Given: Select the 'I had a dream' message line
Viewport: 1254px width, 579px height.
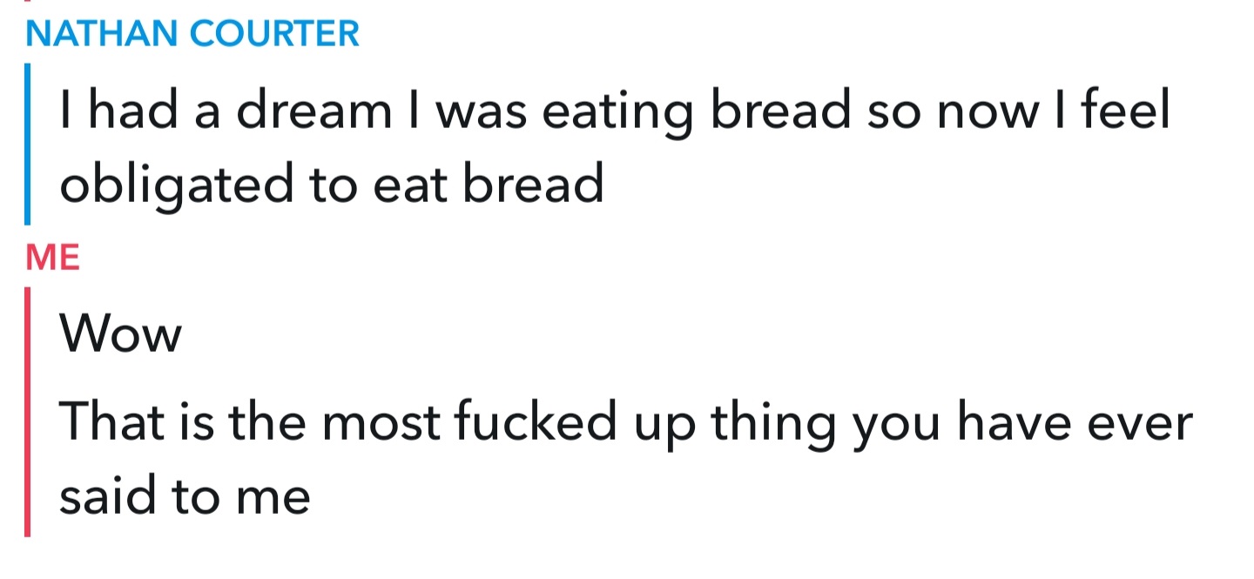Looking at the screenshot, I should pyautogui.click(x=615, y=111).
